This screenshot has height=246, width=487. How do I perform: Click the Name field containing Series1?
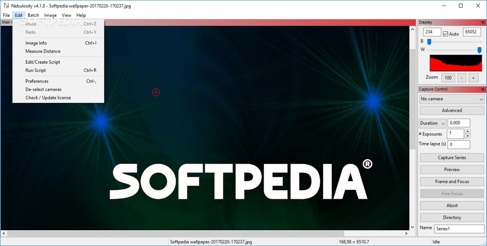pos(459,229)
